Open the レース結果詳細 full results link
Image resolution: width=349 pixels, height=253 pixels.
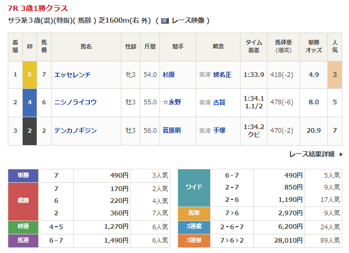point(311,154)
